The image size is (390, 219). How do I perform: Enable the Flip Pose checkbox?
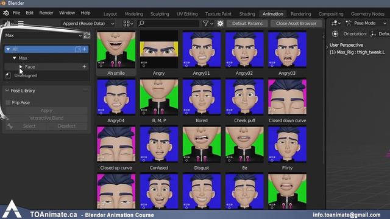click(8, 103)
